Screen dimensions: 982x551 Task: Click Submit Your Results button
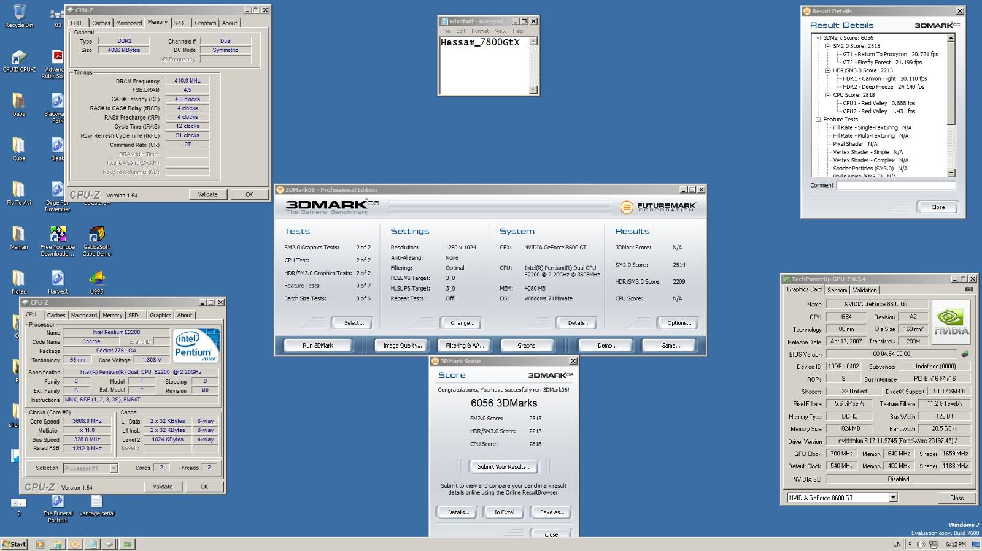[x=504, y=467]
